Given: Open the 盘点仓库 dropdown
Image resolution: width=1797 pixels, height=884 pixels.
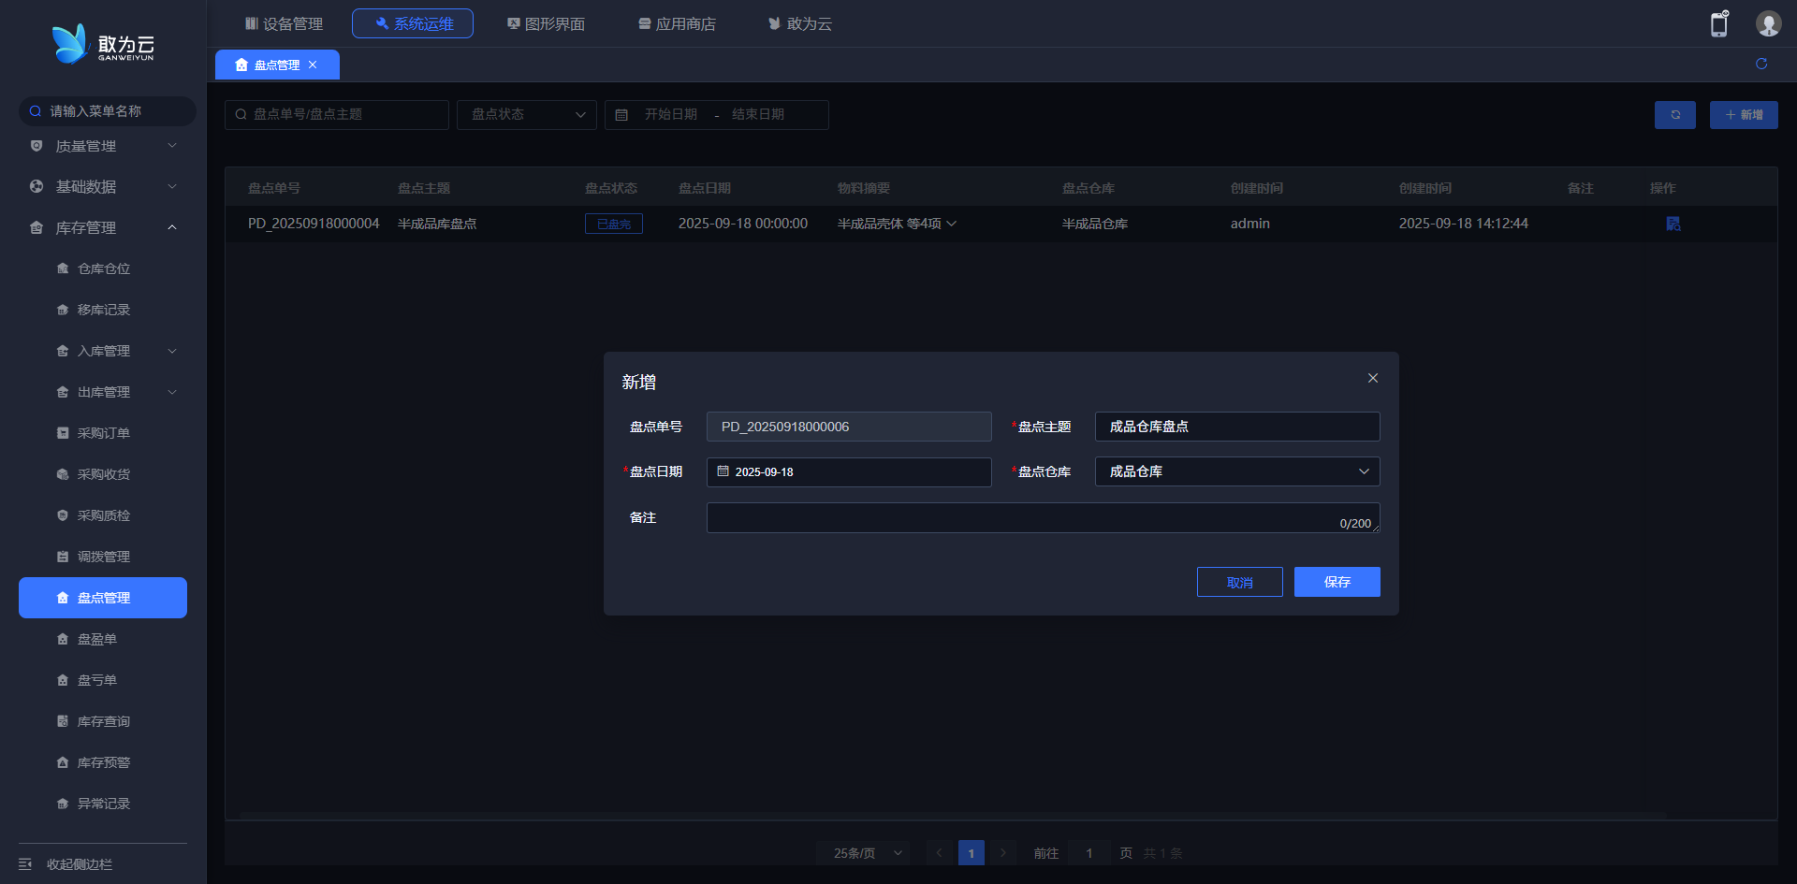Looking at the screenshot, I should (1236, 471).
